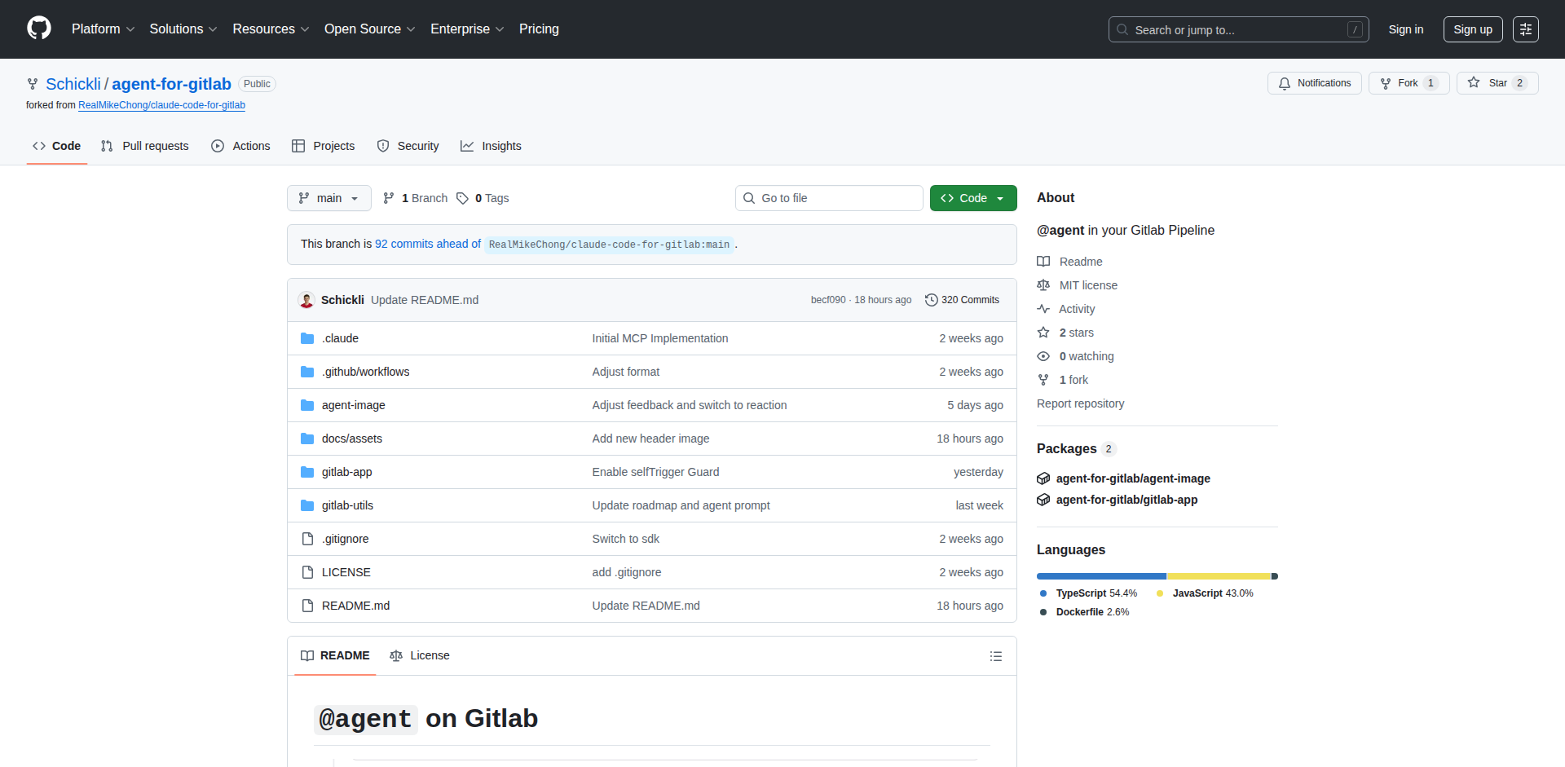This screenshot has width=1565, height=767.
Task: Switch to the Actions tab
Action: coord(240,146)
